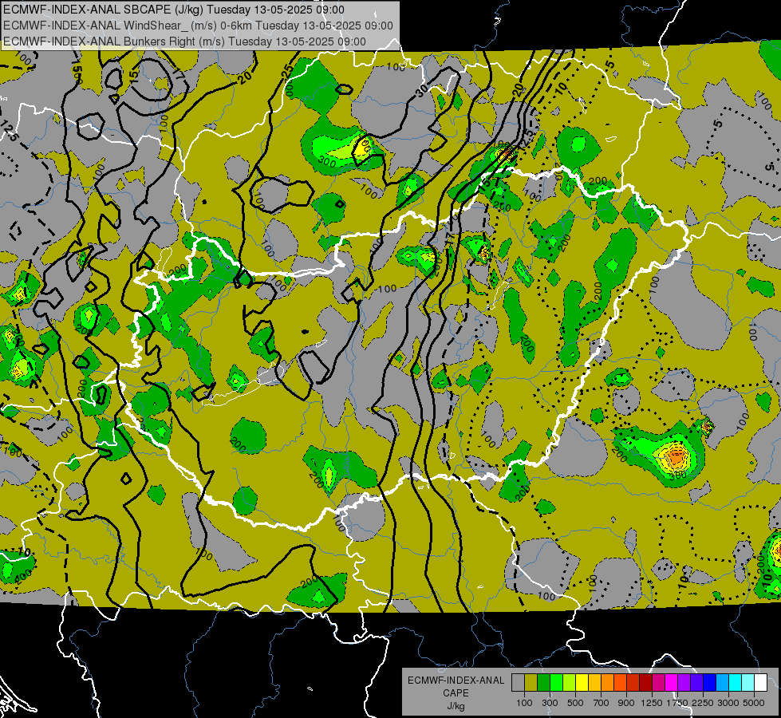
Task: Click the J/kg unit label in legend
Action: [456, 706]
